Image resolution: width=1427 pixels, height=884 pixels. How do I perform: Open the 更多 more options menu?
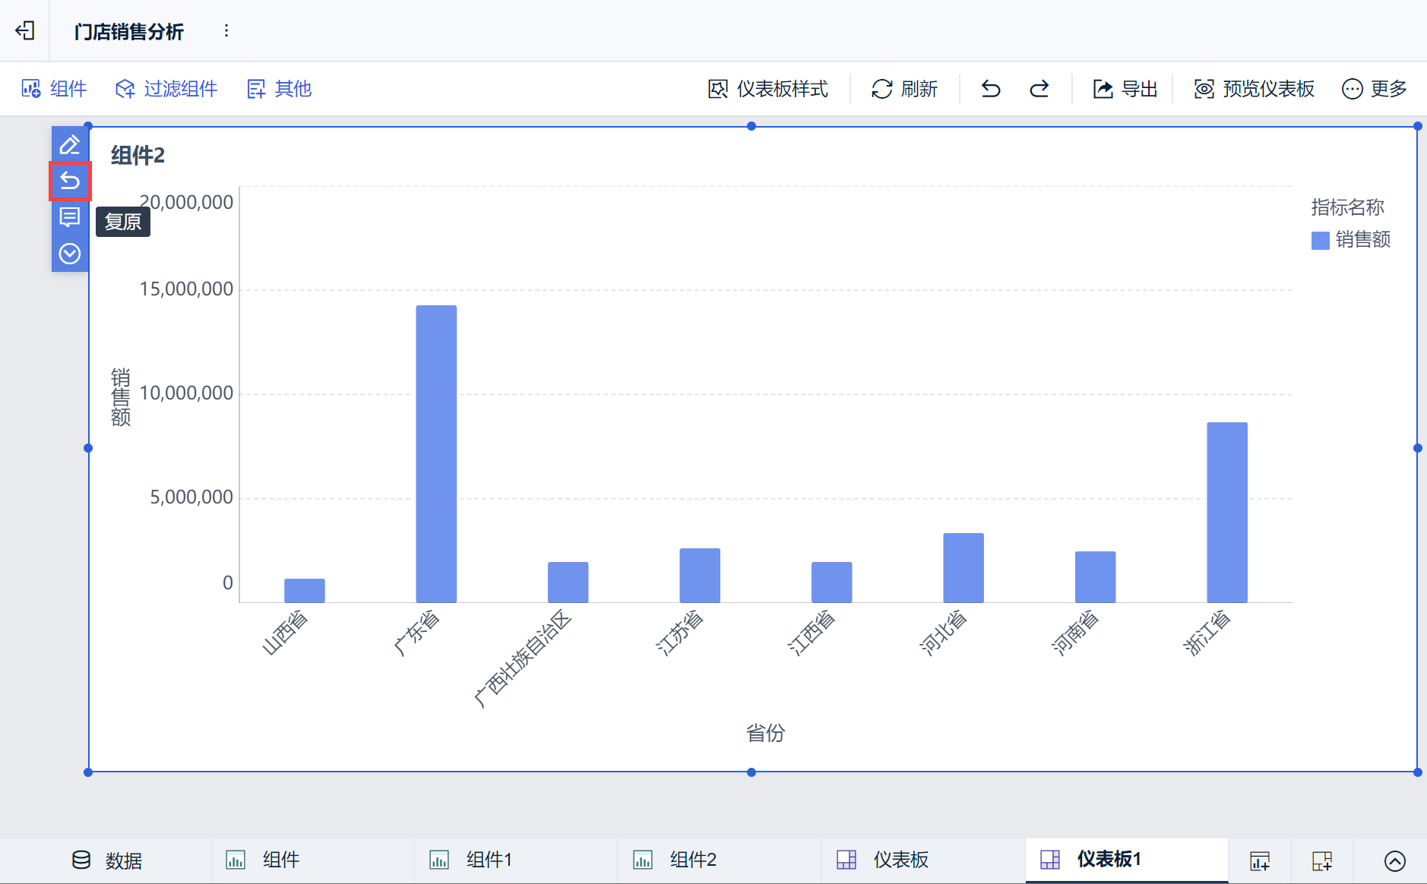pyautogui.click(x=1375, y=89)
